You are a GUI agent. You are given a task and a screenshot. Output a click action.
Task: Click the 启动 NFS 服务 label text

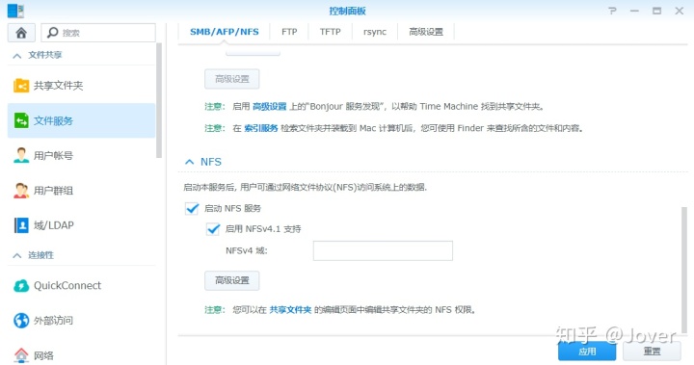pyautogui.click(x=232, y=208)
